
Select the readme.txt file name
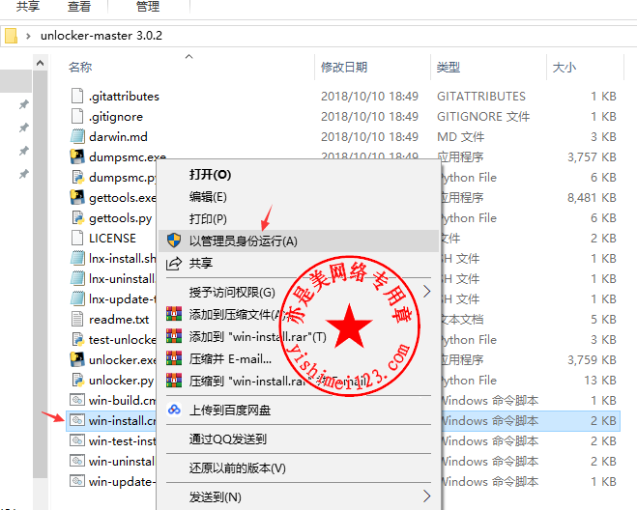[x=119, y=320]
